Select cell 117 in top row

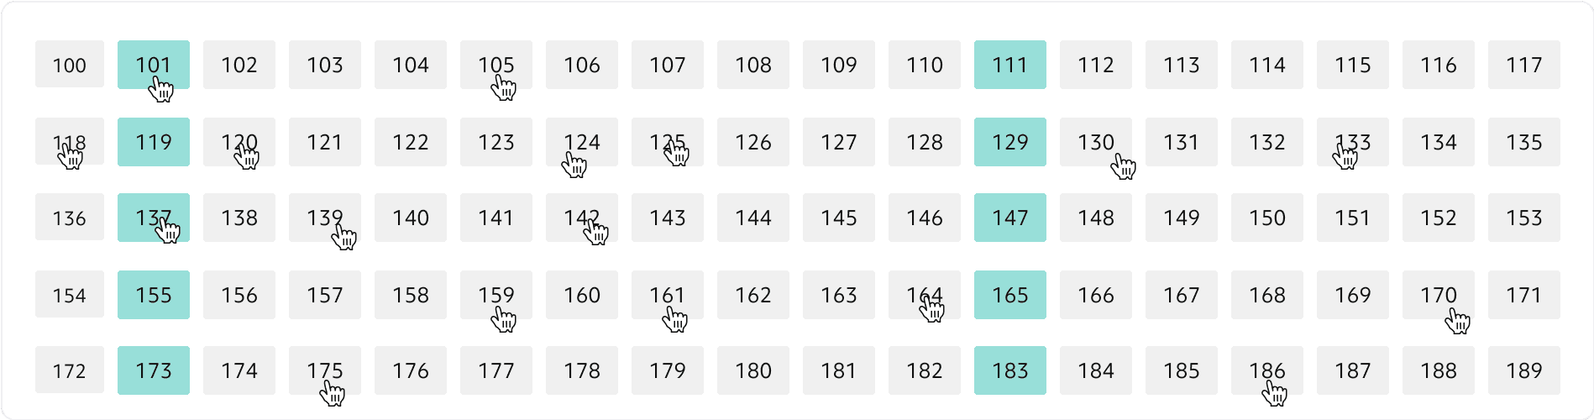coord(1523,65)
